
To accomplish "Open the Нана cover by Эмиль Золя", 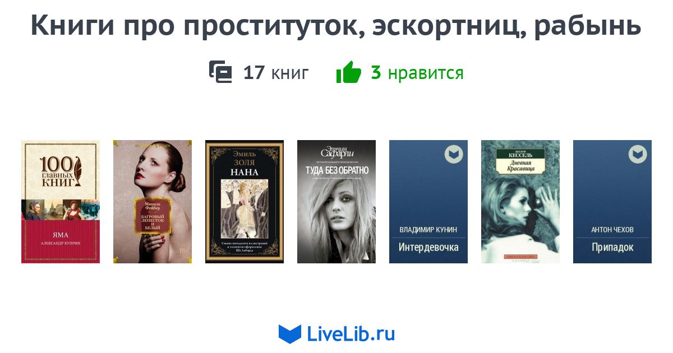I will point(245,202).
